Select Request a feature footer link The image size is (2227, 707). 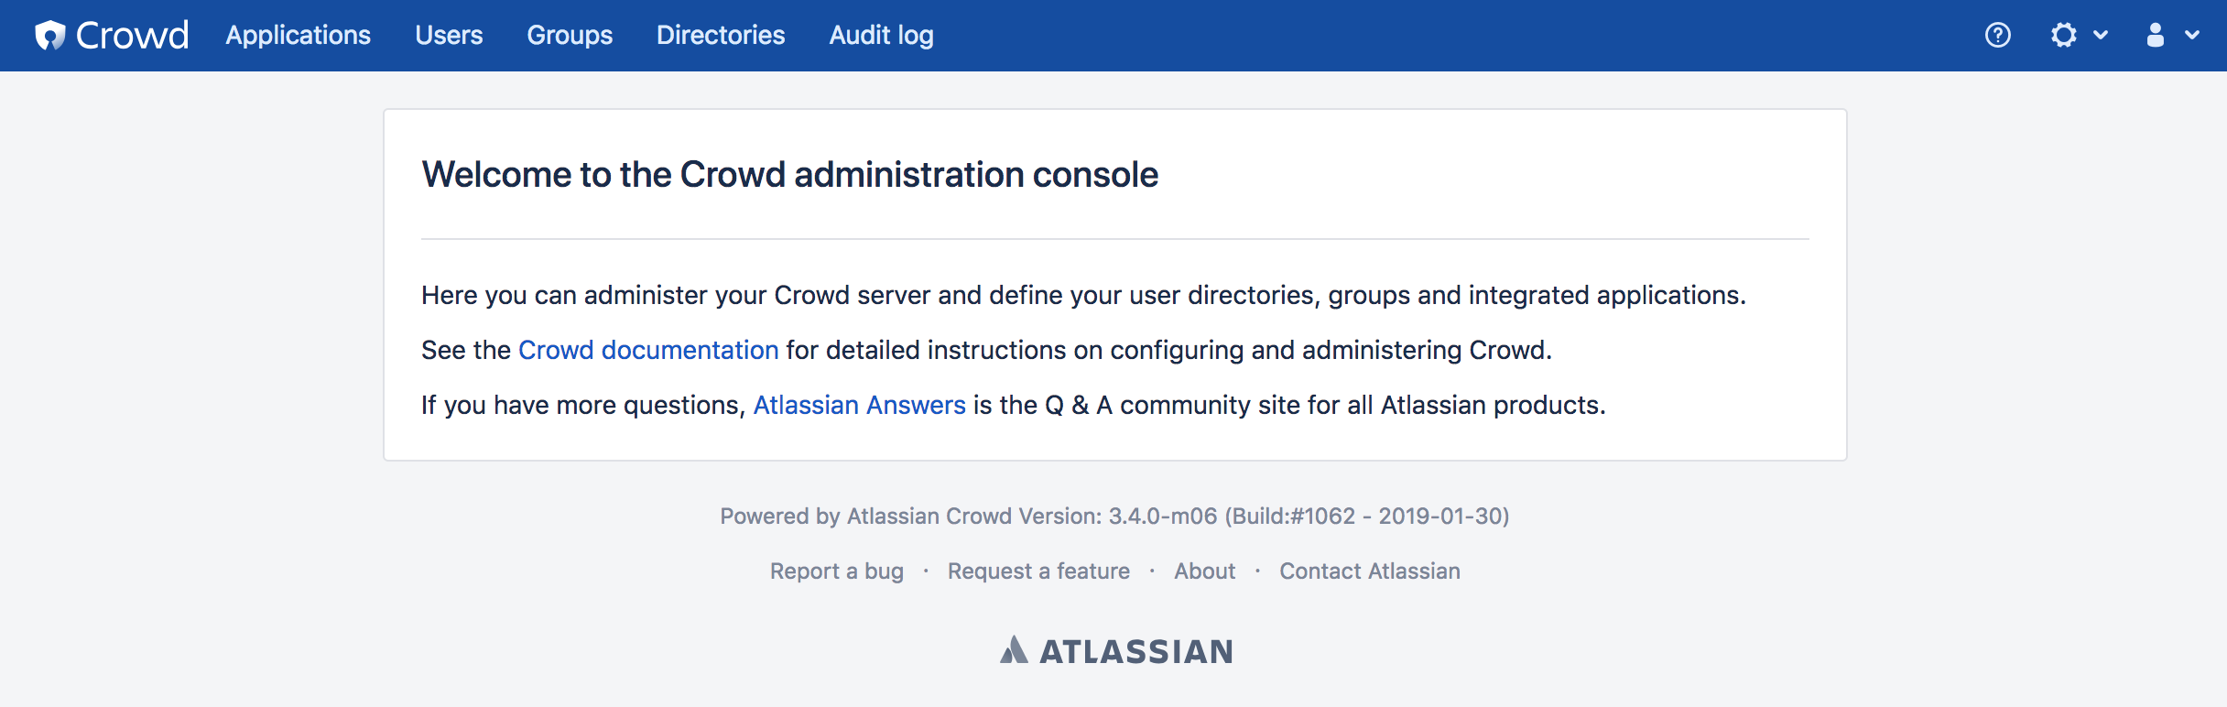coord(1038,571)
